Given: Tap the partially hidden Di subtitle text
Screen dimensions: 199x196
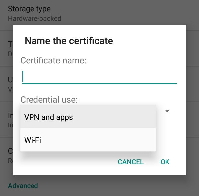Looking at the screenshot, I should click(10, 54).
